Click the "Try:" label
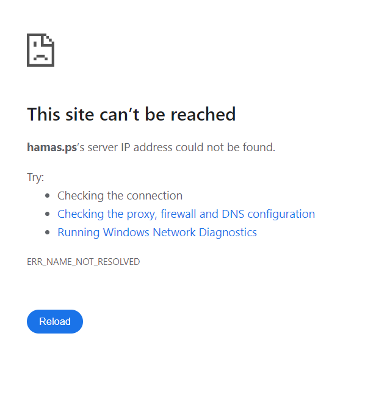Viewport: 365px width, 399px height. pos(35,177)
